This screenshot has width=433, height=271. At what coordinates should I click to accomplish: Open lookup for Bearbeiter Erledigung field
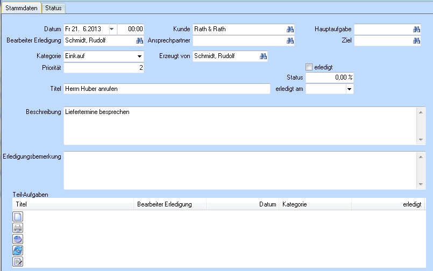139,40
